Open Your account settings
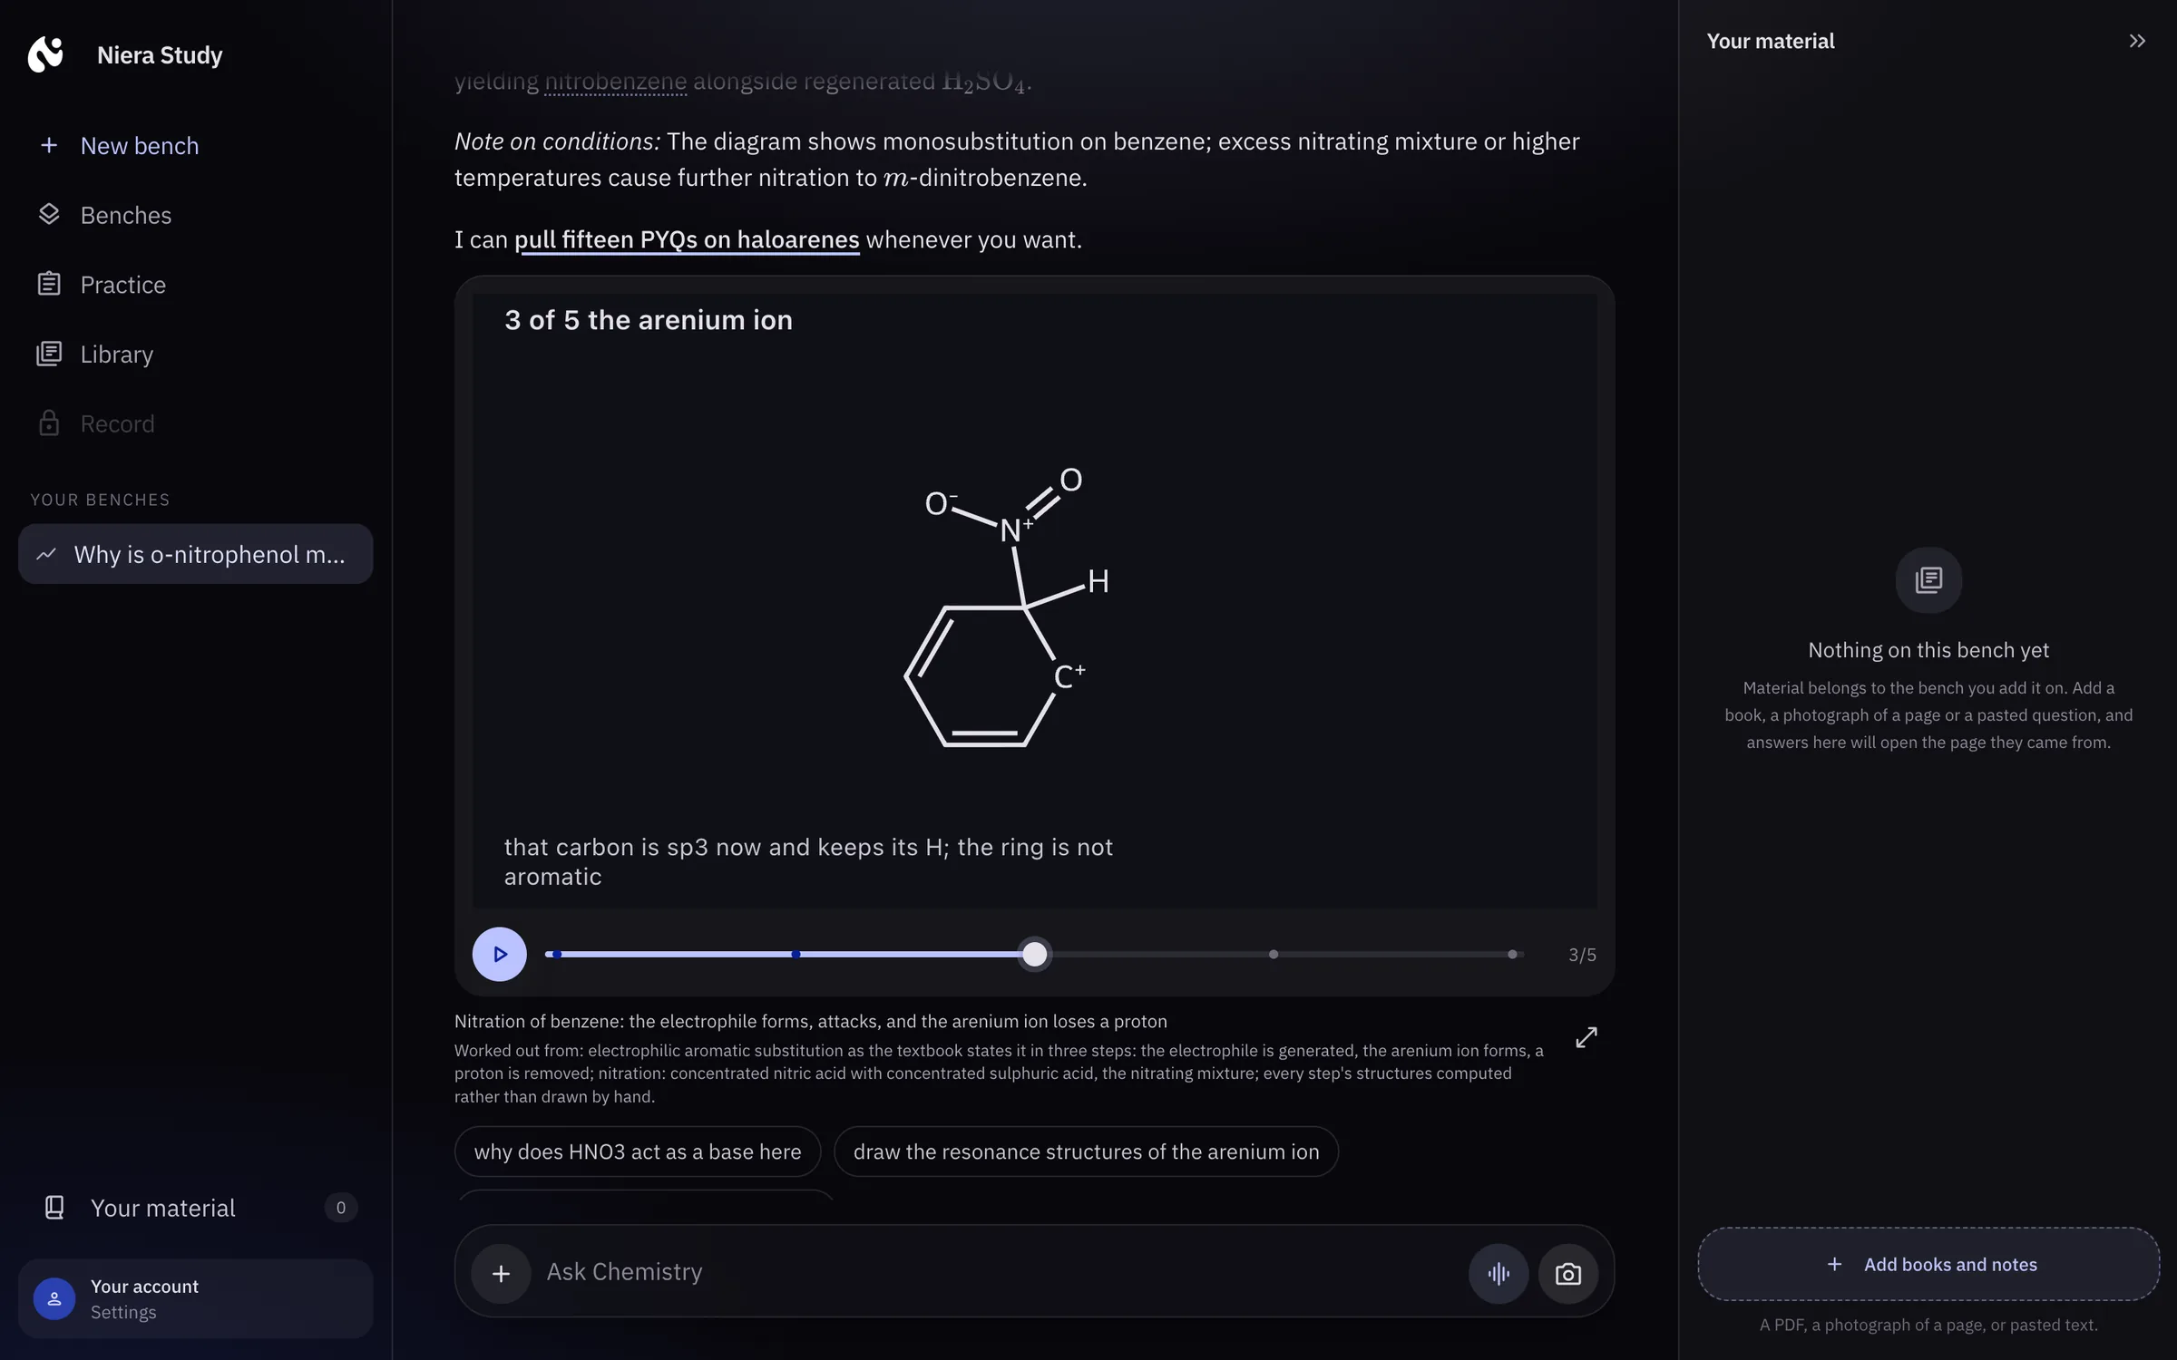The width and height of the screenshot is (2177, 1360). [195, 1298]
